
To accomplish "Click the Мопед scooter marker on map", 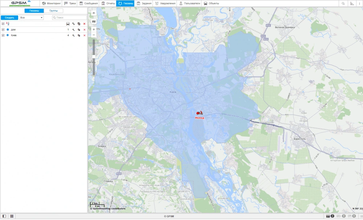I will click(199, 113).
